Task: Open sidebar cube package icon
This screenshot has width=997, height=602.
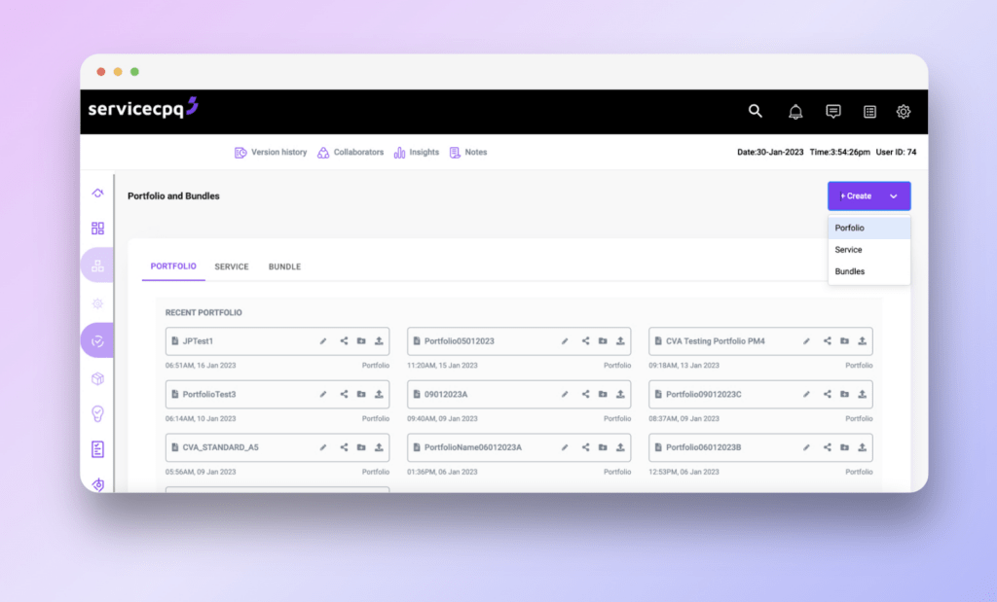Action: [97, 378]
